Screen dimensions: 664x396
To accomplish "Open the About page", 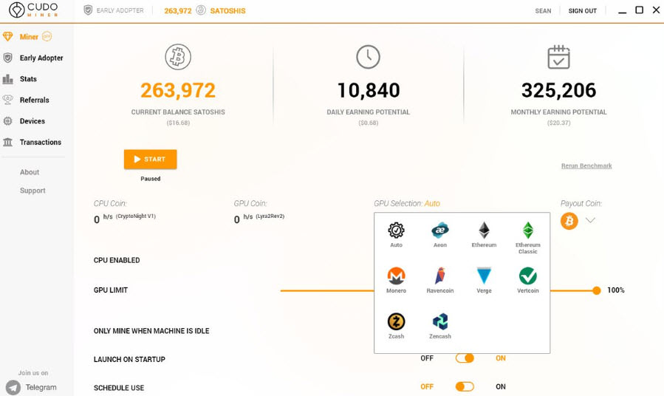I will click(x=30, y=172).
